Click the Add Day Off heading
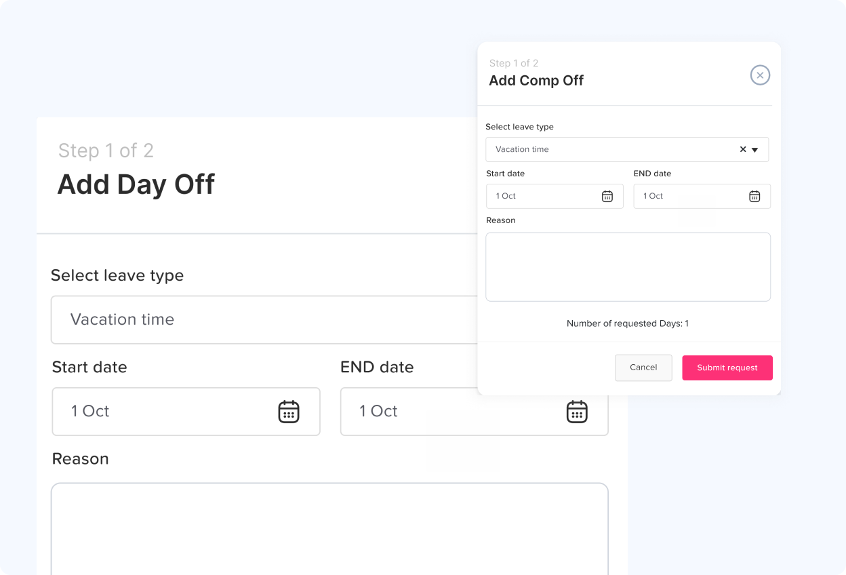Image resolution: width=846 pixels, height=575 pixels. [136, 184]
